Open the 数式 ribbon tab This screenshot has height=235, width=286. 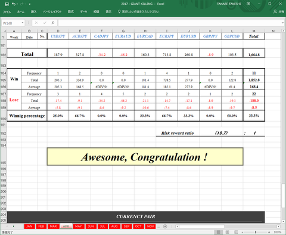coord(71,12)
